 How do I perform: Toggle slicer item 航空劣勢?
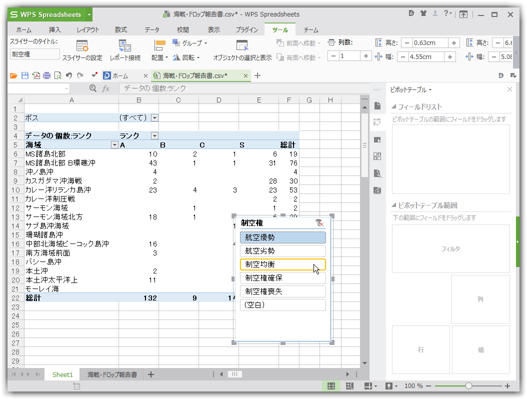point(282,251)
